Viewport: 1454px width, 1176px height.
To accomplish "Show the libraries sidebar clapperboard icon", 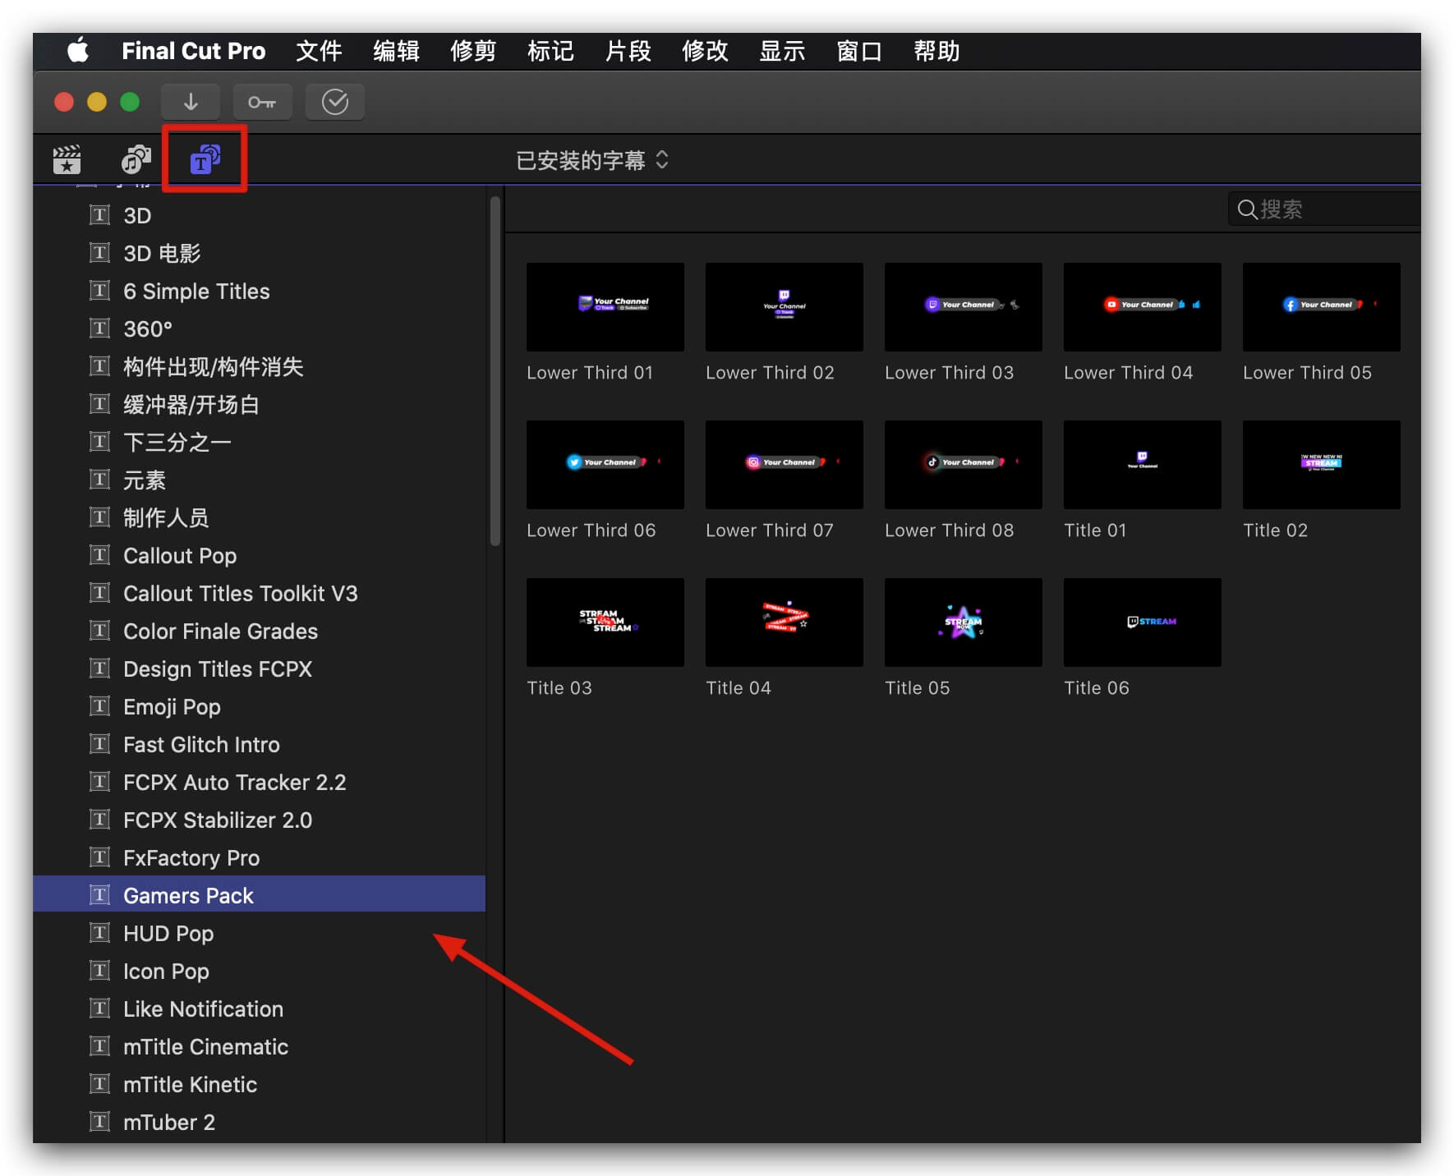I will click(x=67, y=159).
